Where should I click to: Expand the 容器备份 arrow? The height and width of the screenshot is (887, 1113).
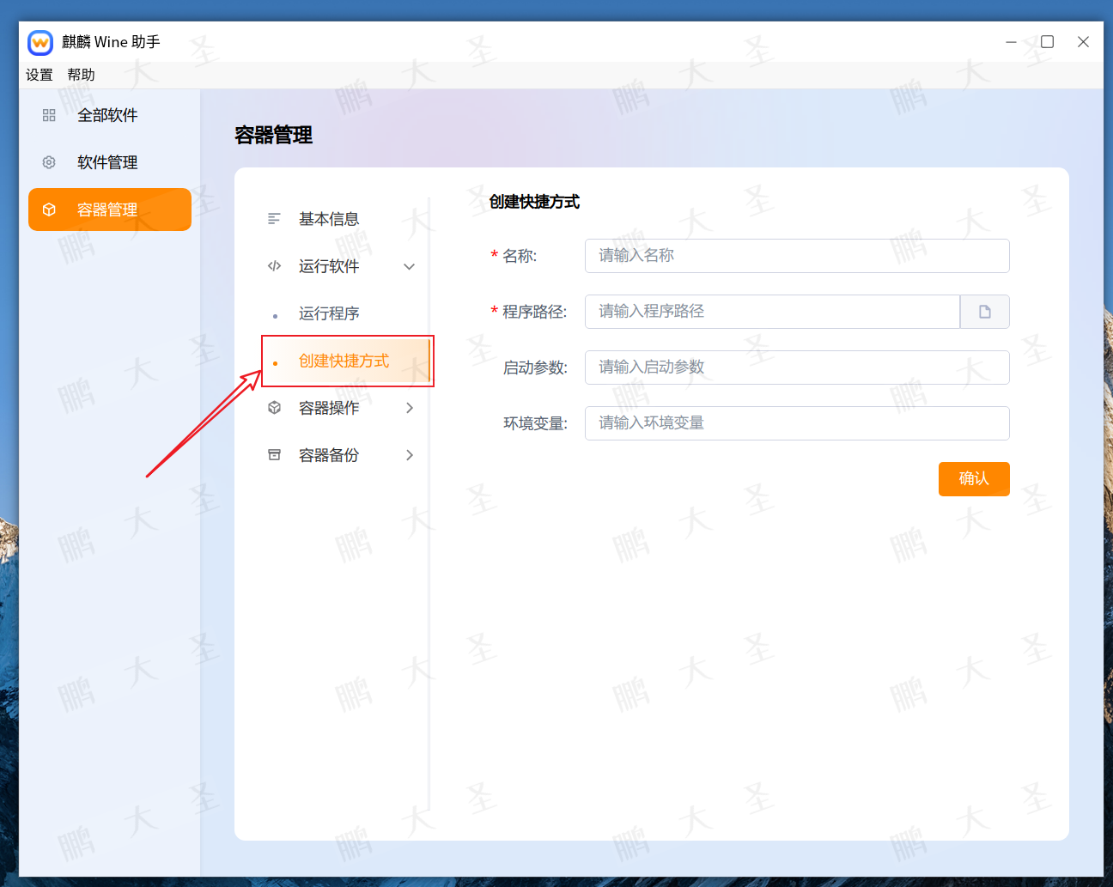coord(410,455)
